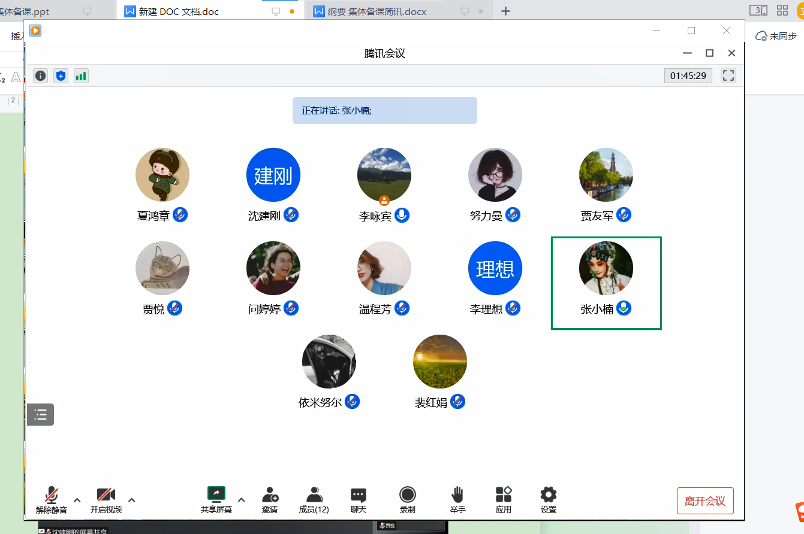The image size is (804, 534).
Task: Click the meeting info icon
Action: tap(40, 76)
